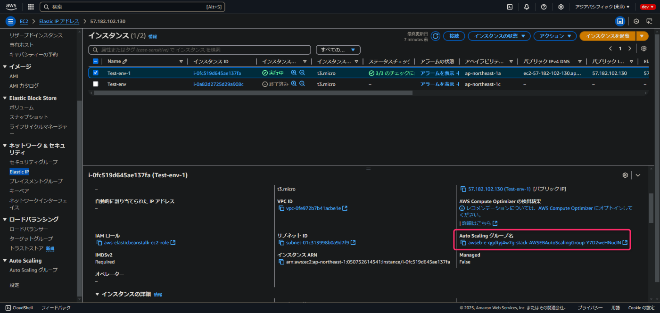This screenshot has width=660, height=313.
Task: Open the AWS services grid menu
Action: point(31,7)
